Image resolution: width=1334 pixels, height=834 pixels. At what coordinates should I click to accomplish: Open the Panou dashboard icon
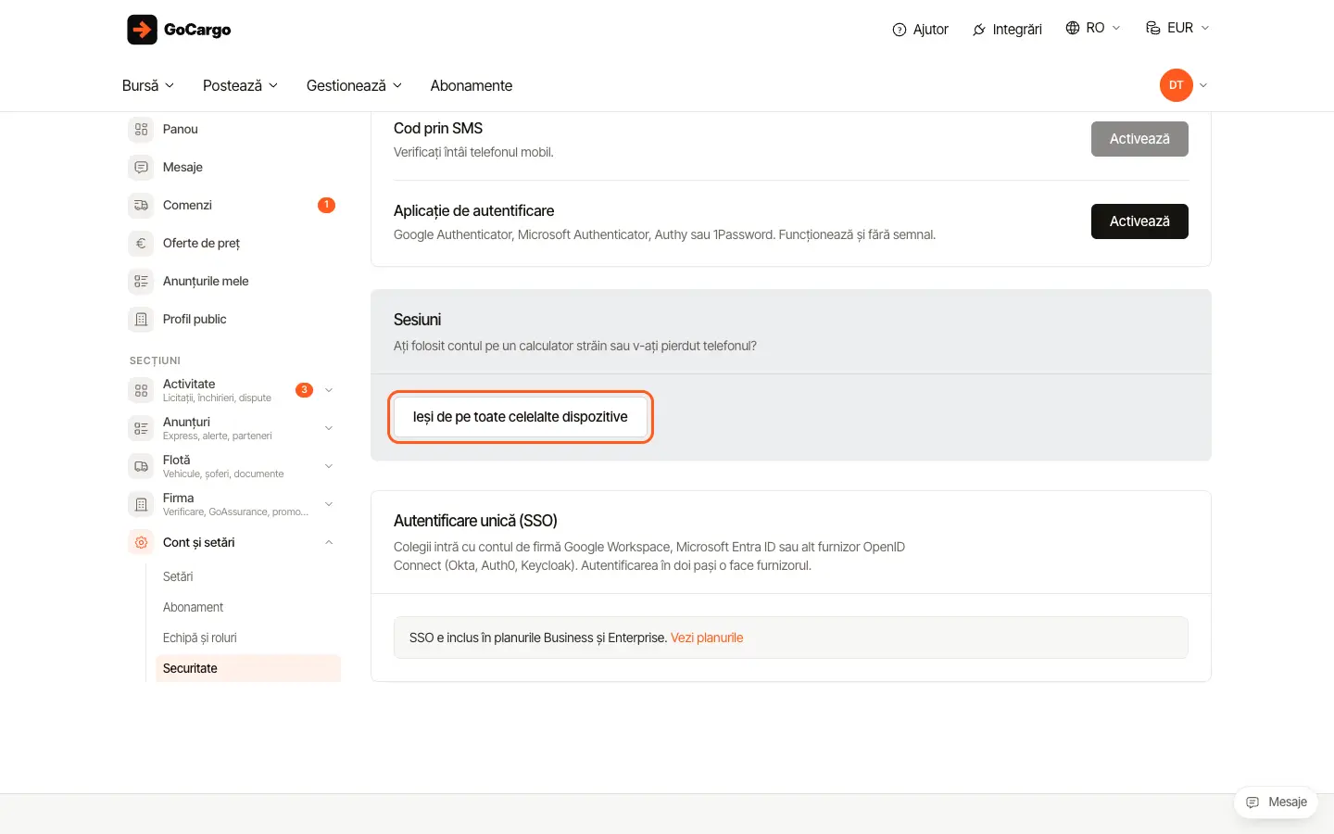point(141,130)
